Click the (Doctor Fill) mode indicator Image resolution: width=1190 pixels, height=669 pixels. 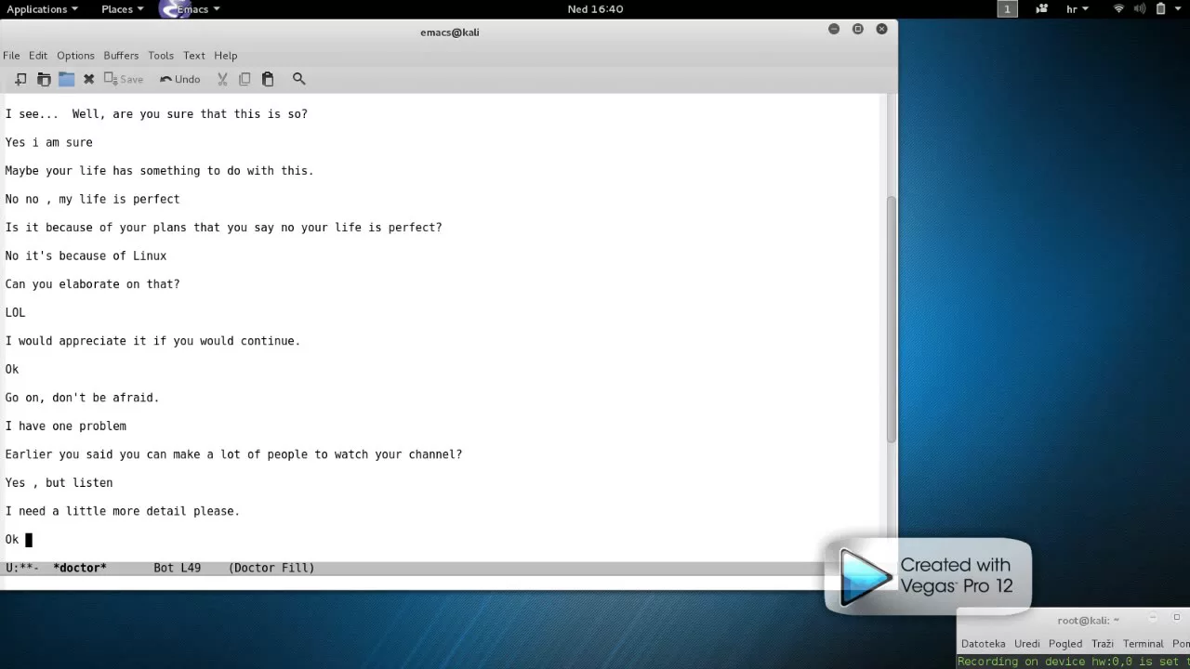tap(271, 568)
